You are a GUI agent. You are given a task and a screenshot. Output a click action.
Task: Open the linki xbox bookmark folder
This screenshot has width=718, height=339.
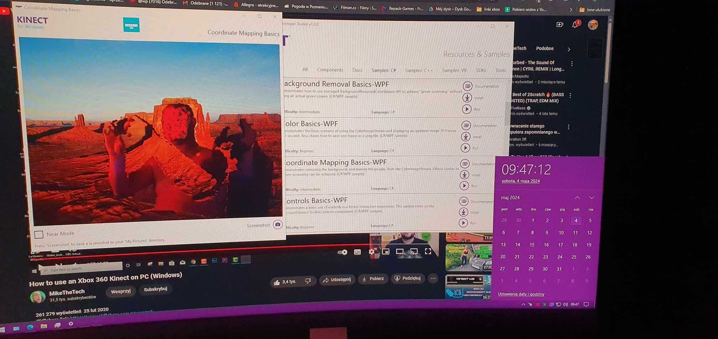coord(488,9)
